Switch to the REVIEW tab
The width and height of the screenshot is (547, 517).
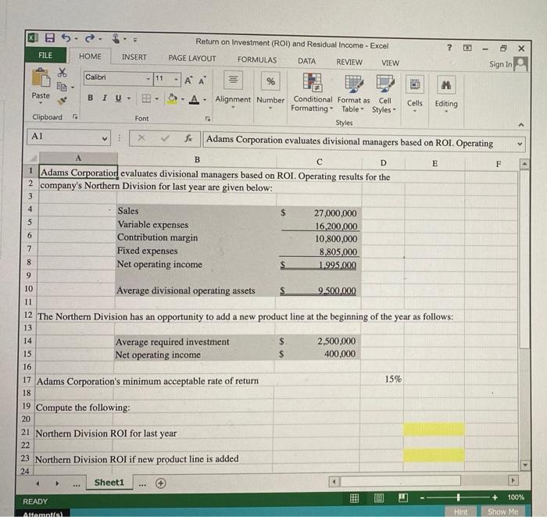(349, 62)
